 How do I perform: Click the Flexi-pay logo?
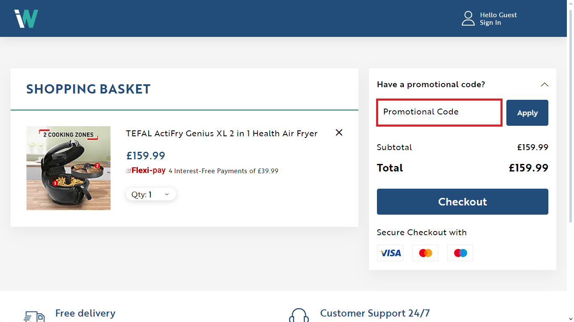pyautogui.click(x=145, y=170)
